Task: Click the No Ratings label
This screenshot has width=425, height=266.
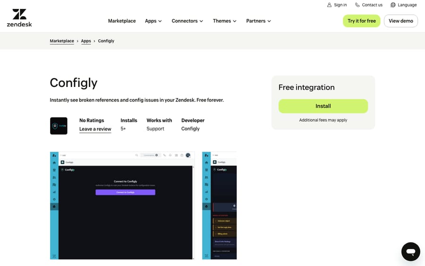Action: [x=92, y=120]
